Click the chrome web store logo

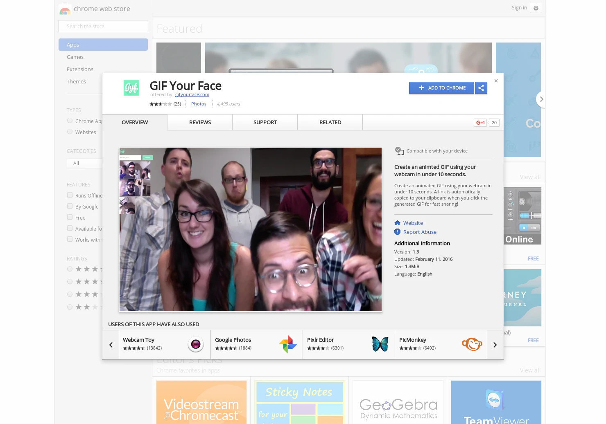tap(65, 9)
